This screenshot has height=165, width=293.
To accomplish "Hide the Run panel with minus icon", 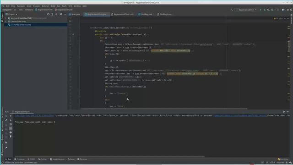I will (x=288, y=112).
